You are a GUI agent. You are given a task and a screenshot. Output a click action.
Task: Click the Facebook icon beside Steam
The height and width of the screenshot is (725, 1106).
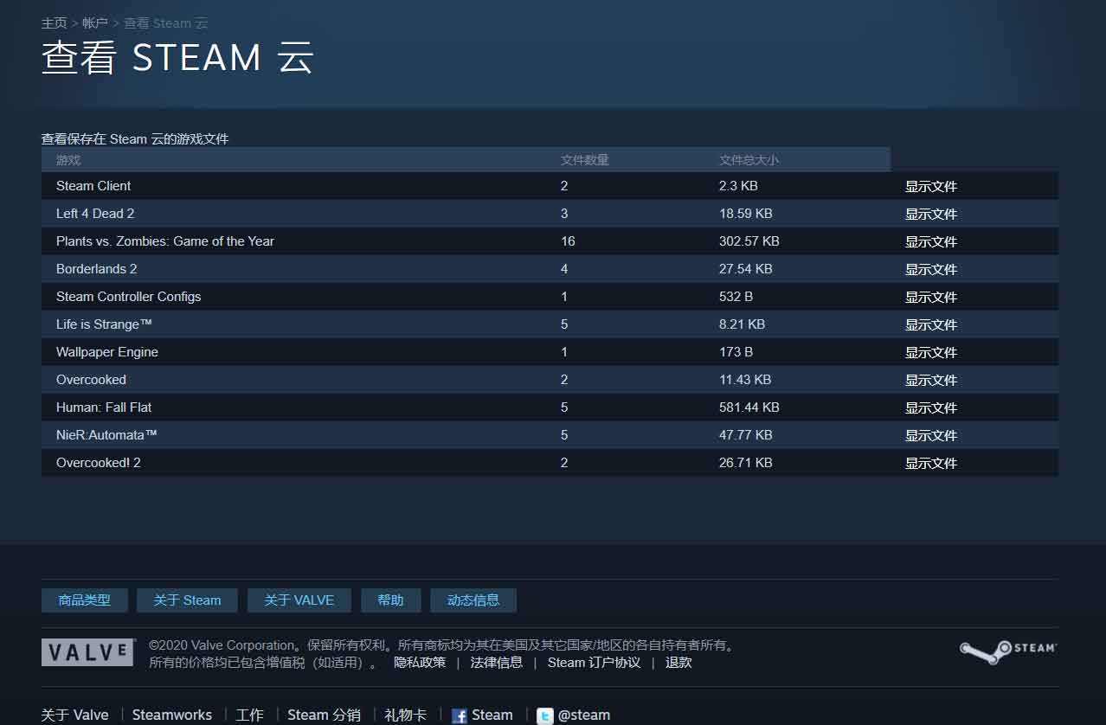pos(460,715)
